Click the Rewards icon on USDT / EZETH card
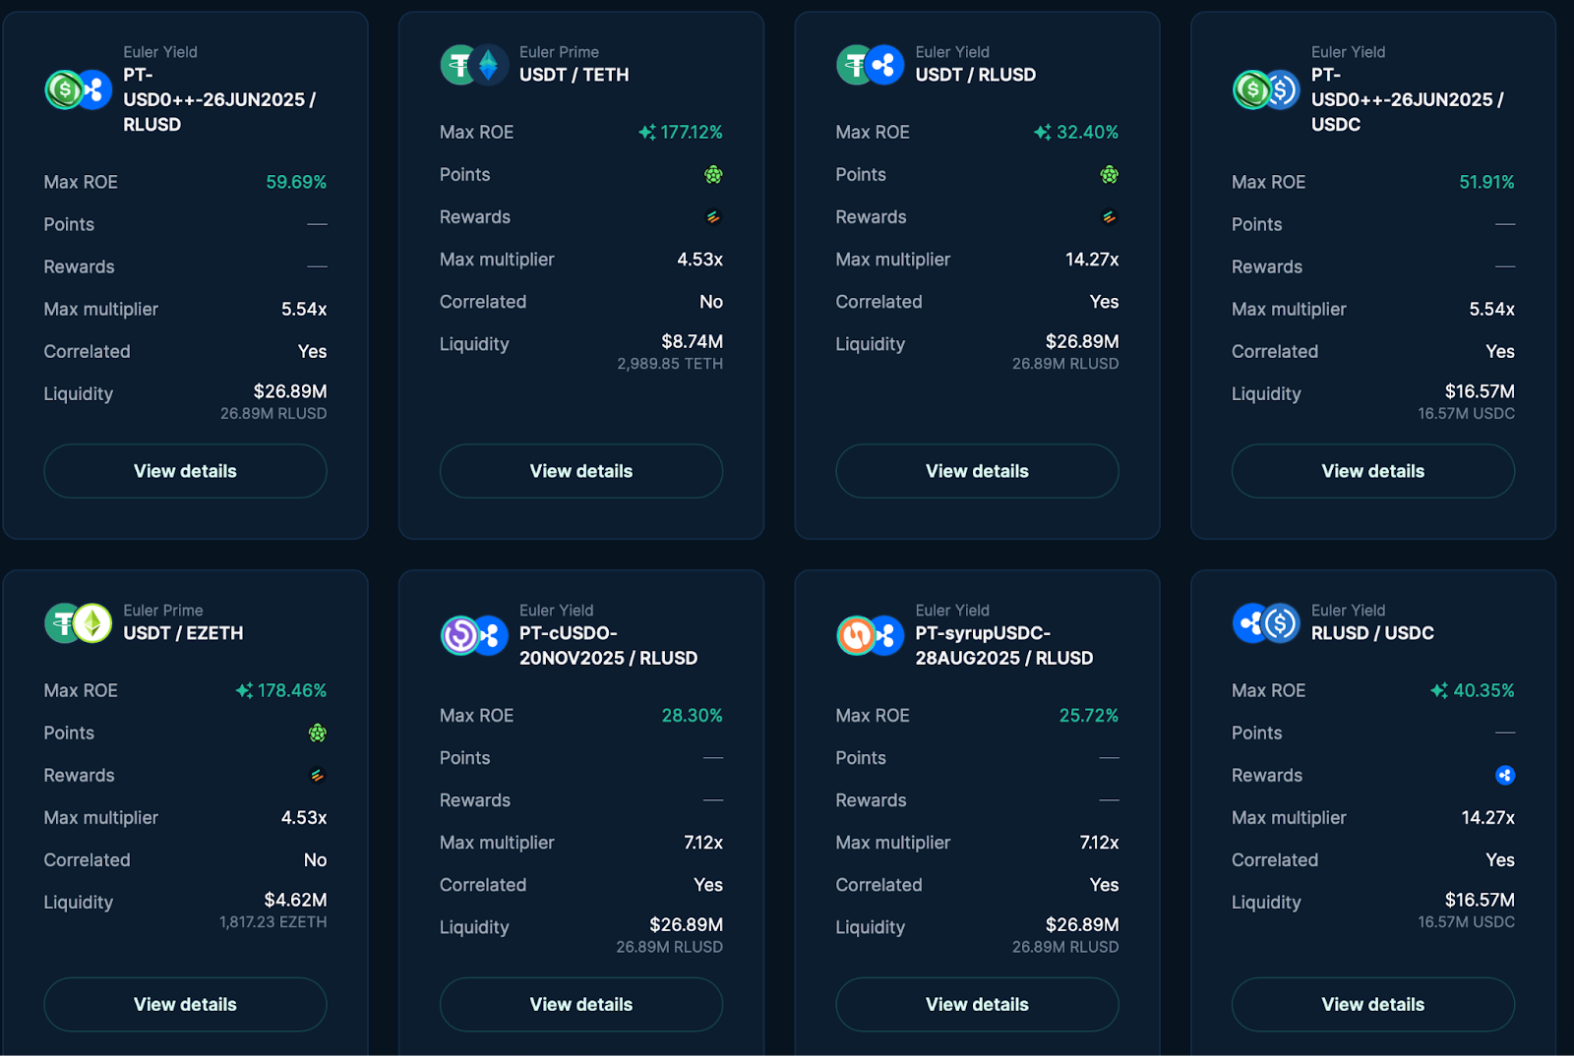The width and height of the screenshot is (1574, 1056). point(317,776)
